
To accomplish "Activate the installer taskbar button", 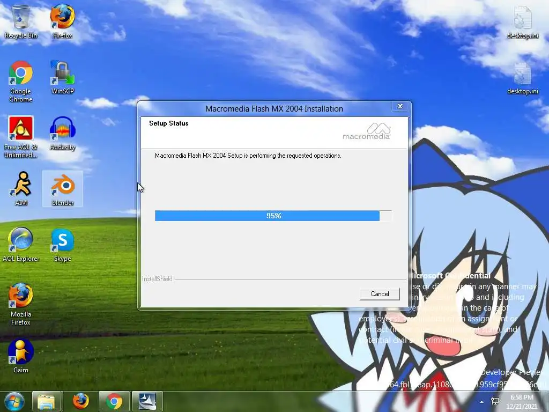I will (x=147, y=401).
